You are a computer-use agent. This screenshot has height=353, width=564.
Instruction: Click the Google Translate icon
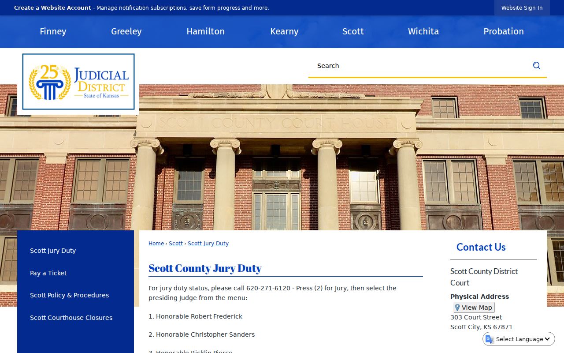489,339
